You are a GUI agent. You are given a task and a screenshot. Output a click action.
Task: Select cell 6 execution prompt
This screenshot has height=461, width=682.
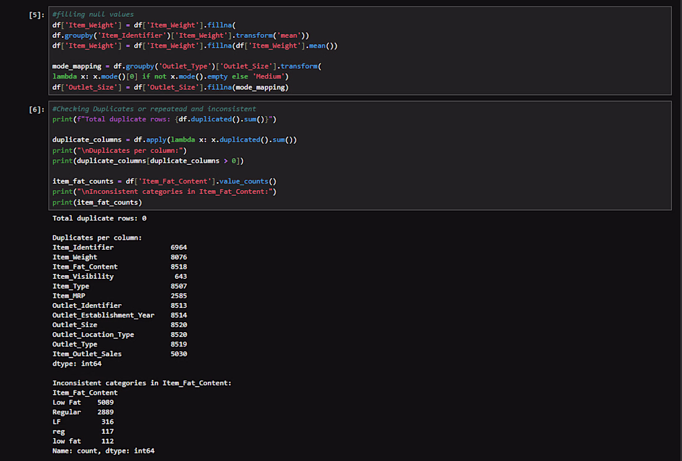(37, 110)
